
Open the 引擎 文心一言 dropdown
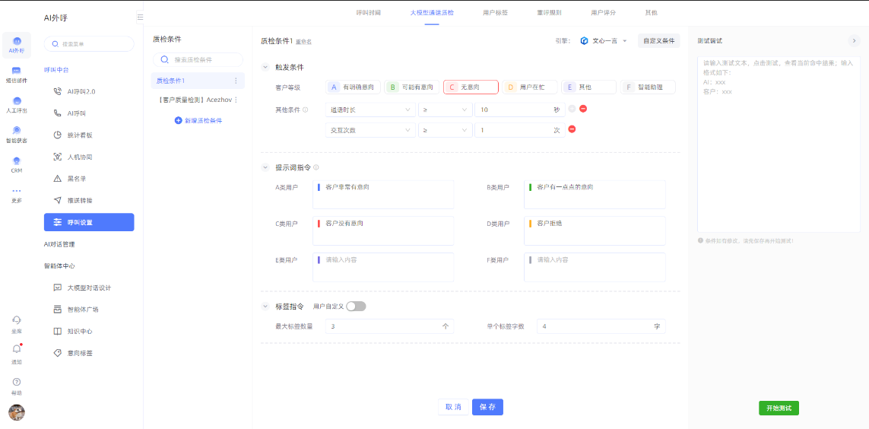coord(604,41)
